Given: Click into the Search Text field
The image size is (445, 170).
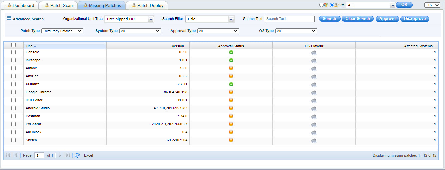Looking at the screenshot, I should (289, 19).
